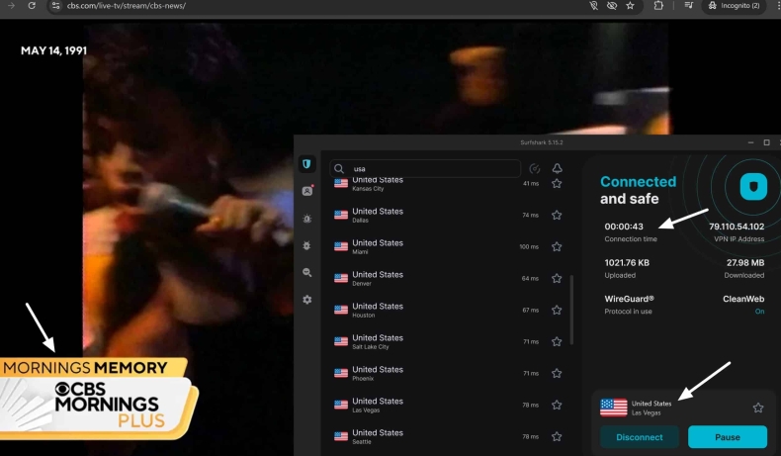Open Surfshark Alert in the sidebar

(x=307, y=219)
